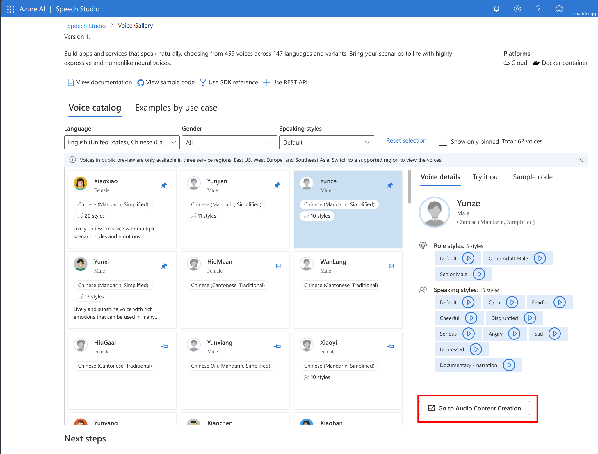Switch to Voice catalog tab
The height and width of the screenshot is (454, 598).
(x=95, y=108)
